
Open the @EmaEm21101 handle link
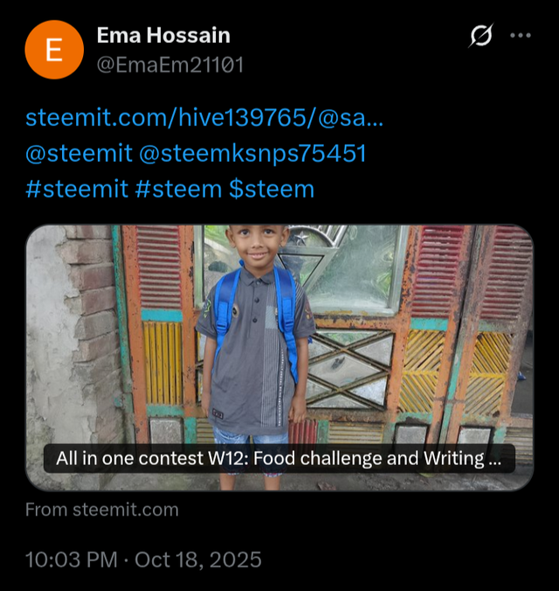[x=169, y=65]
